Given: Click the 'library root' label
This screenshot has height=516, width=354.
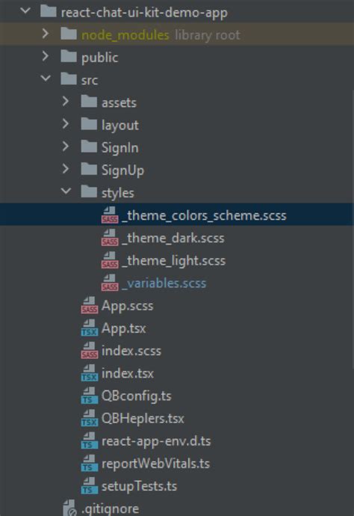Looking at the screenshot, I should [x=208, y=35].
